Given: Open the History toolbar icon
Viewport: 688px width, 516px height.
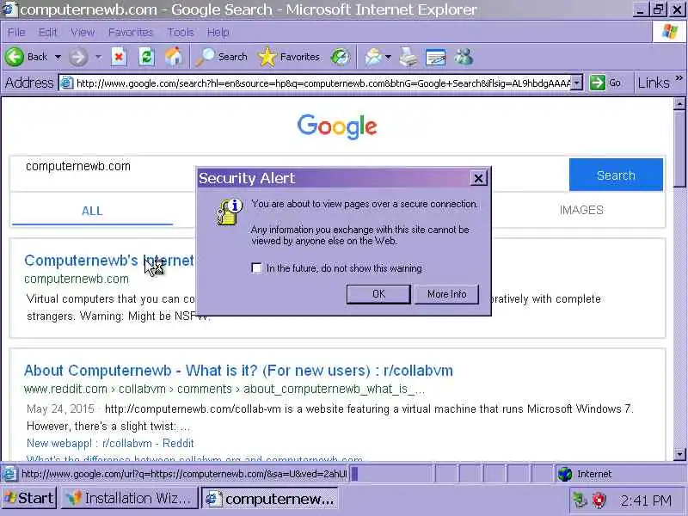Looking at the screenshot, I should coord(340,57).
